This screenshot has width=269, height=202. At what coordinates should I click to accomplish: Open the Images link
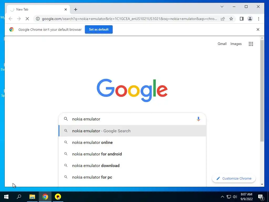click(x=236, y=44)
